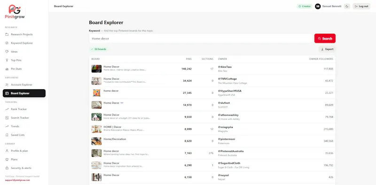376x185 pixels.
Task: Click the @TMVCottage board thumbnail
Action: coord(96,81)
